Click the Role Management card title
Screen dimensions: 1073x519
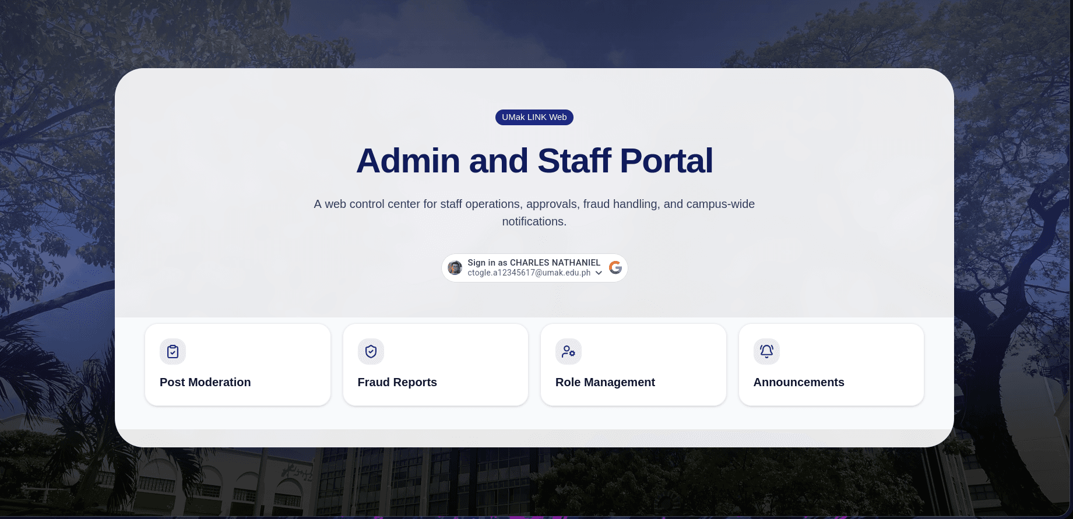click(x=605, y=382)
